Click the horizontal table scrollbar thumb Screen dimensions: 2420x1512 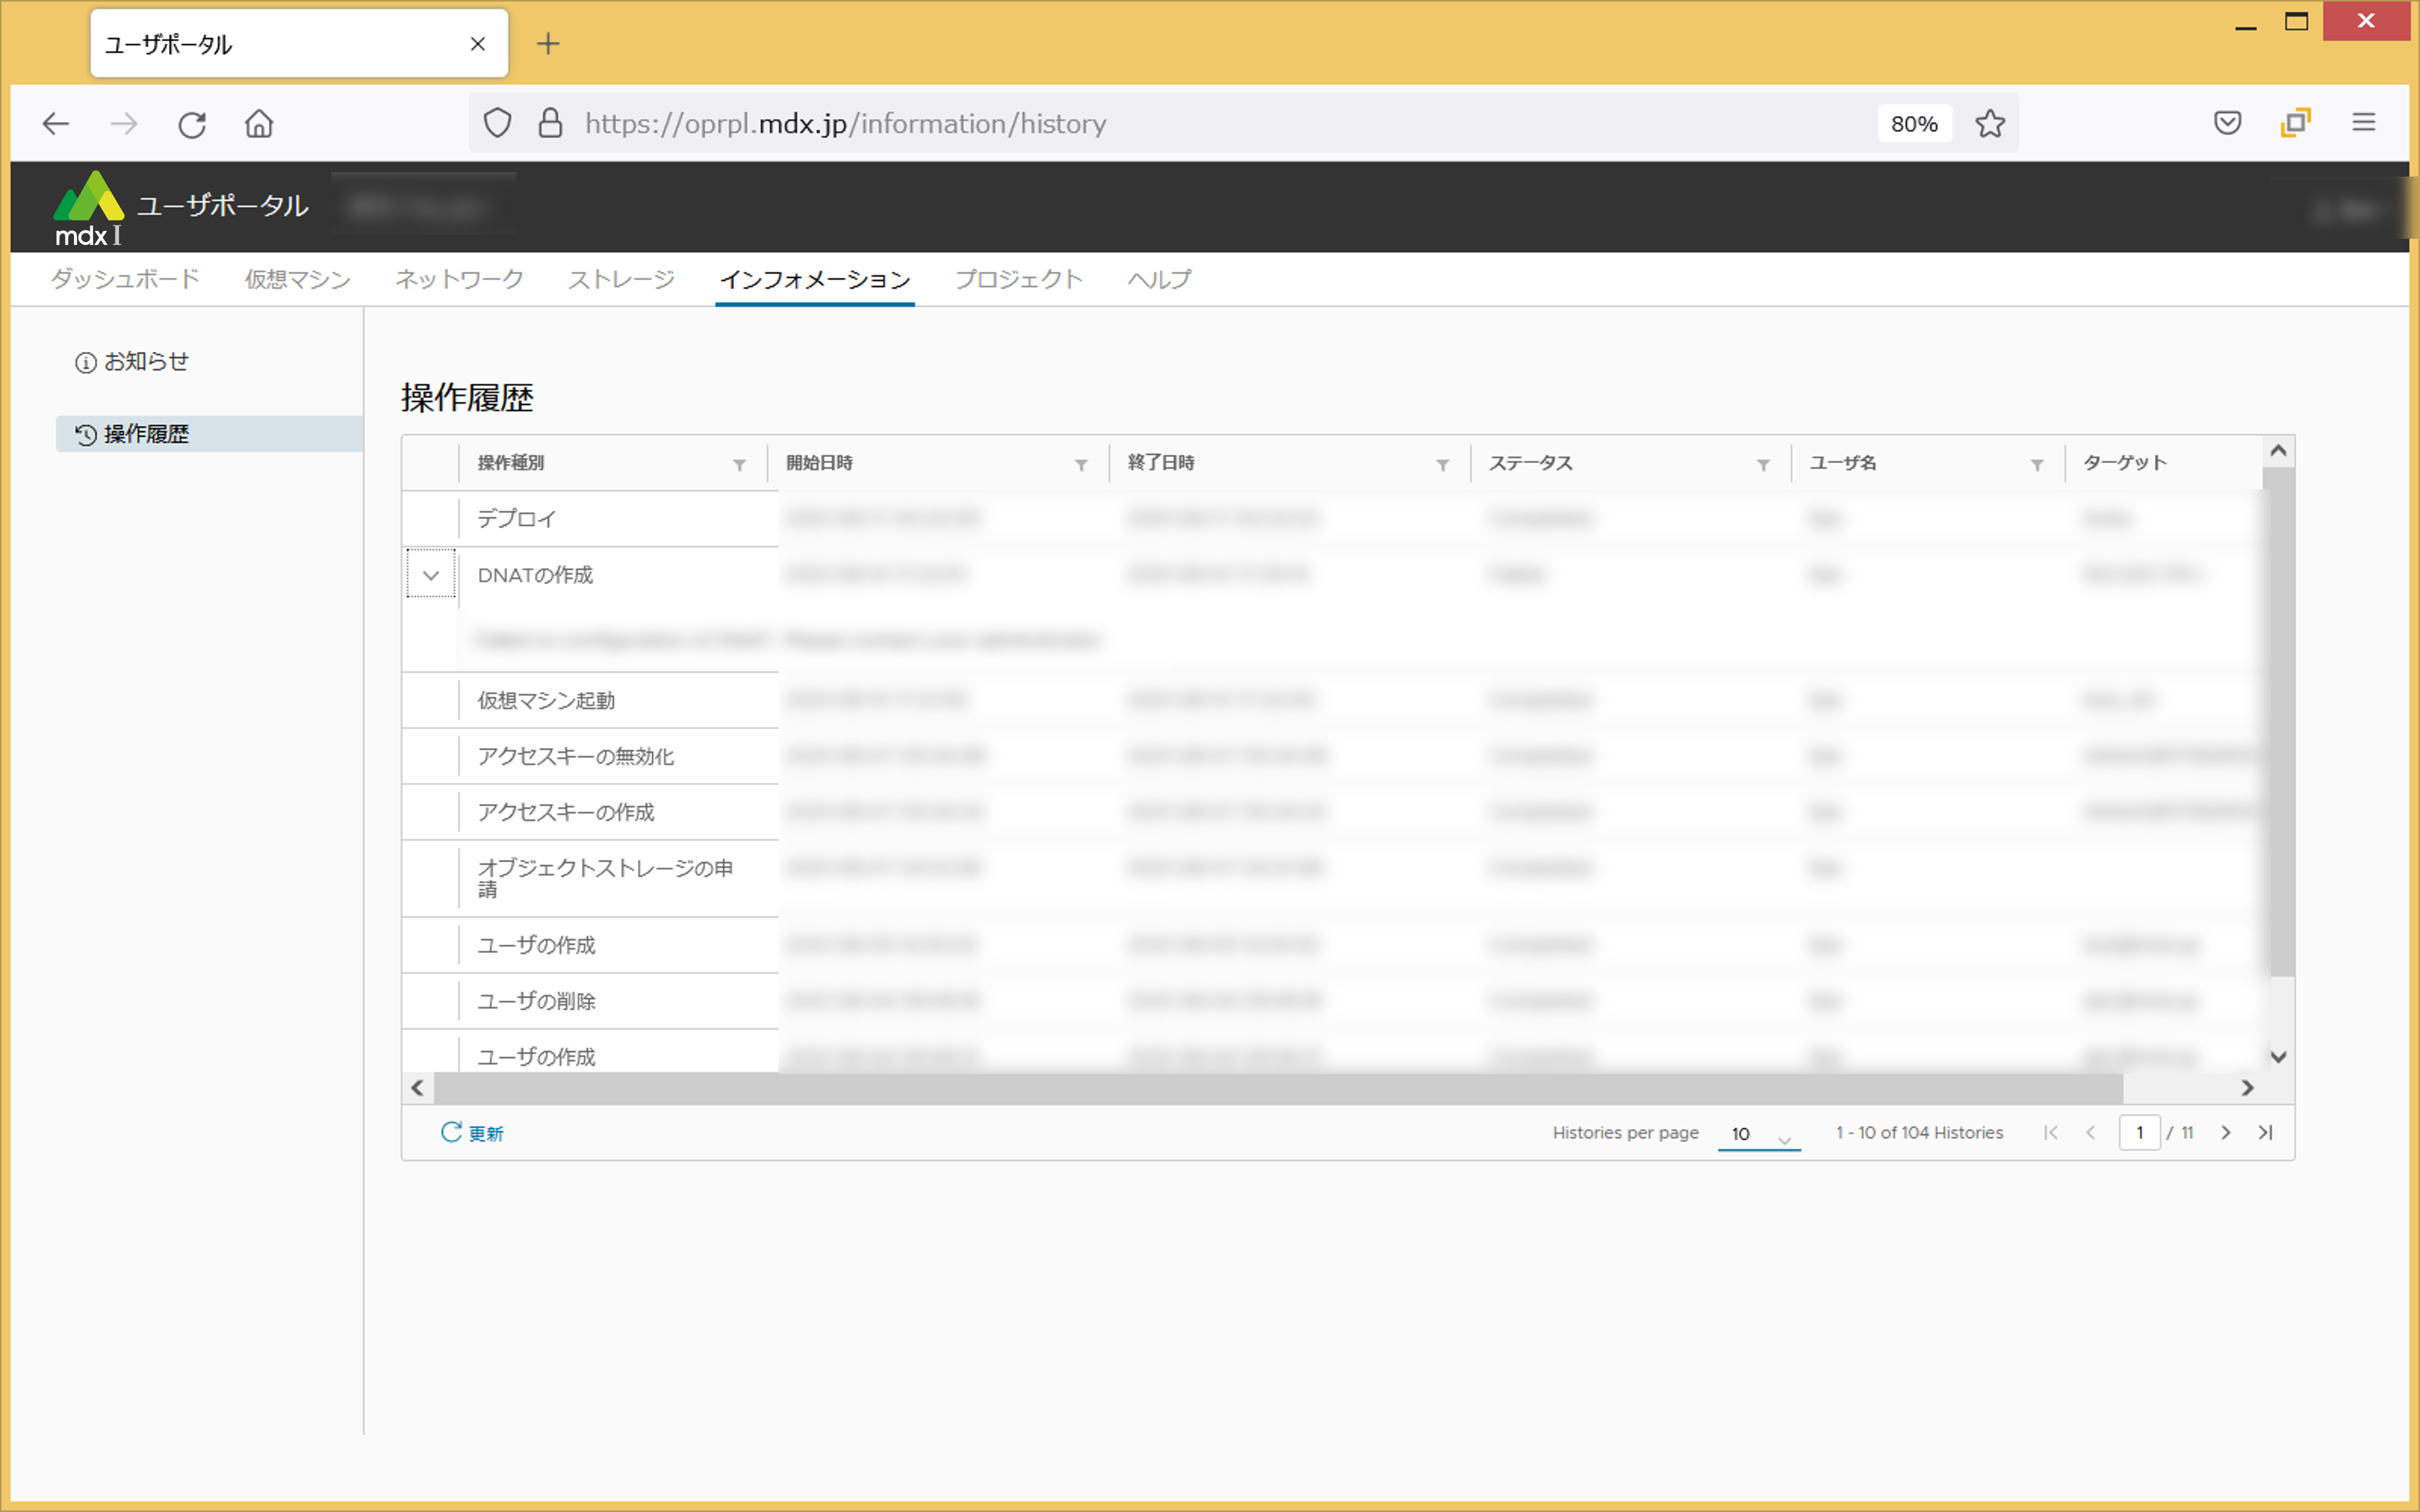point(1279,1087)
